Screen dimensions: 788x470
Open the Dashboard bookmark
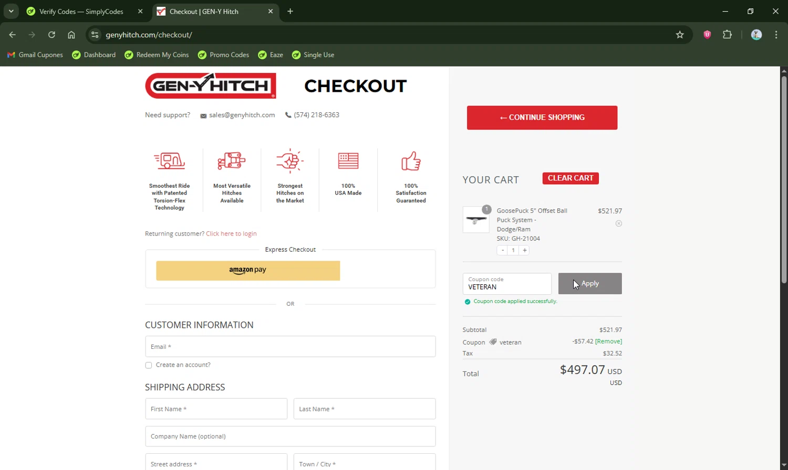coord(94,55)
